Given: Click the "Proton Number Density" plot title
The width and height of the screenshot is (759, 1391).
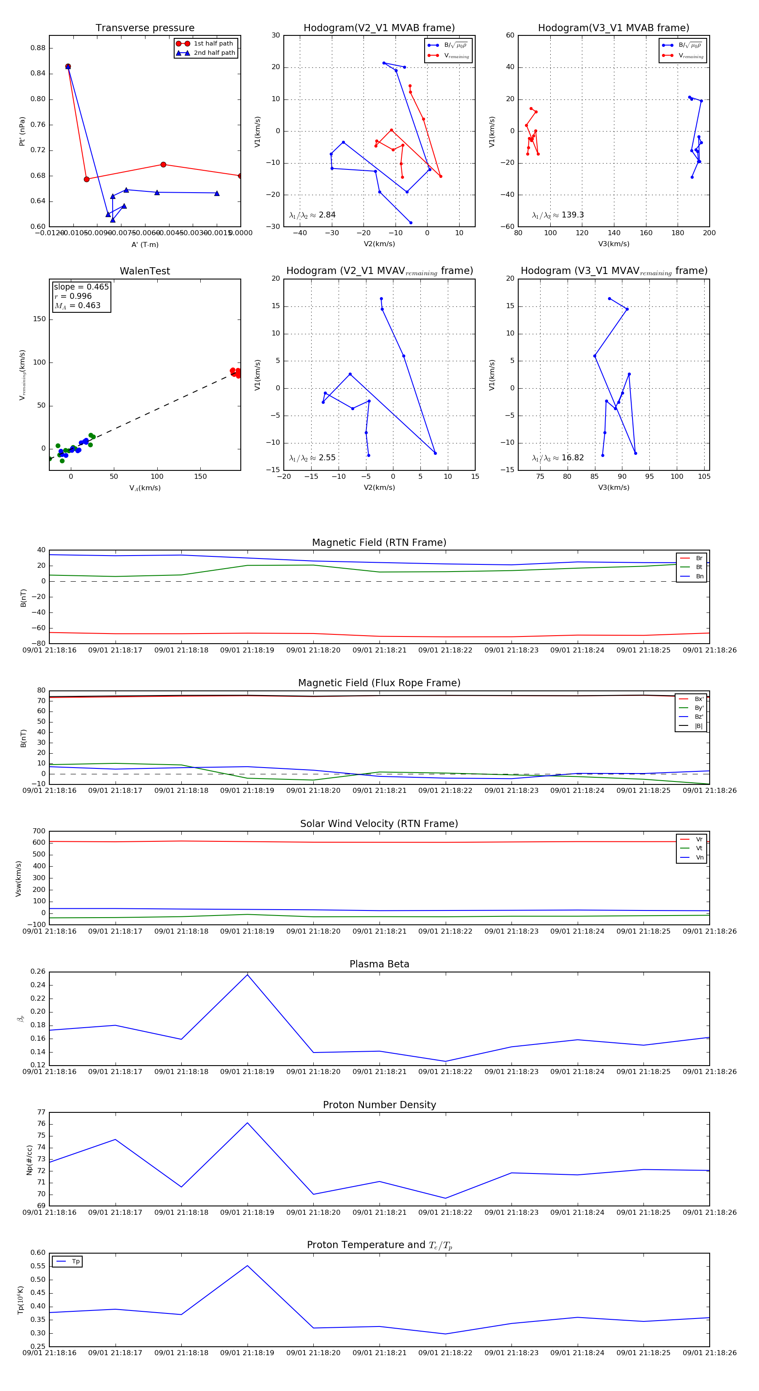Looking at the screenshot, I should click(379, 1105).
